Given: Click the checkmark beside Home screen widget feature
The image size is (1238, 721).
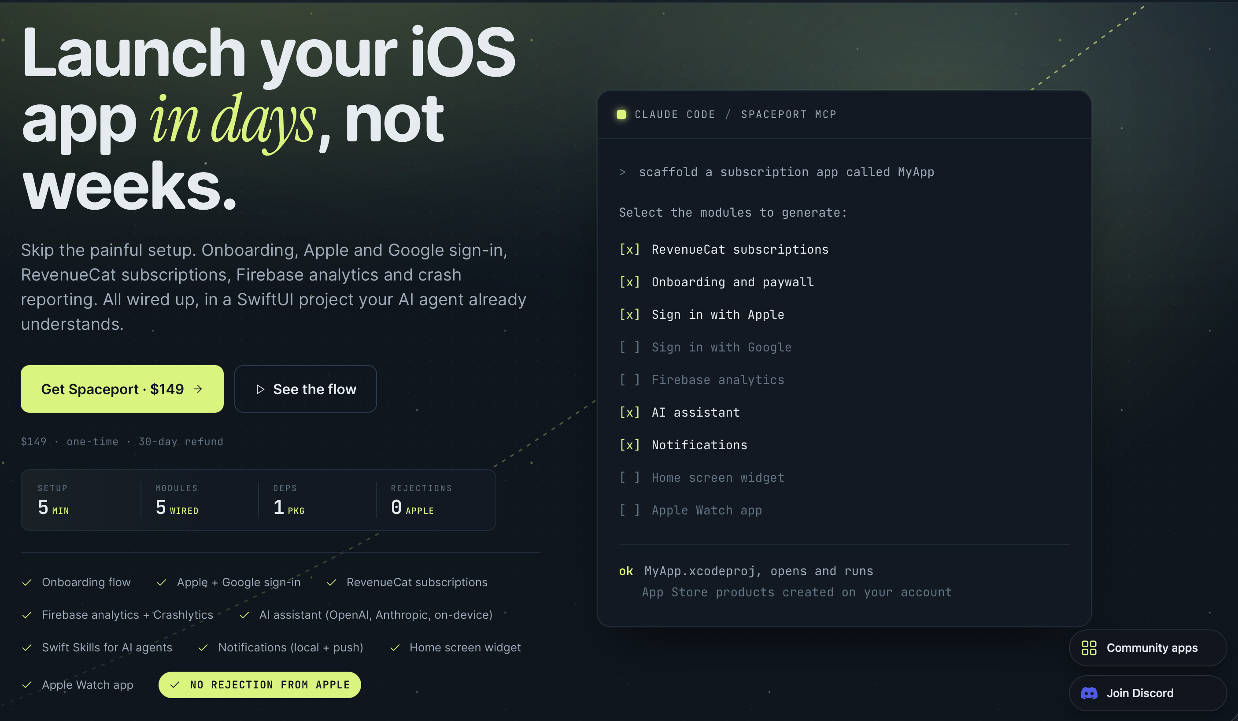Looking at the screenshot, I should [395, 648].
